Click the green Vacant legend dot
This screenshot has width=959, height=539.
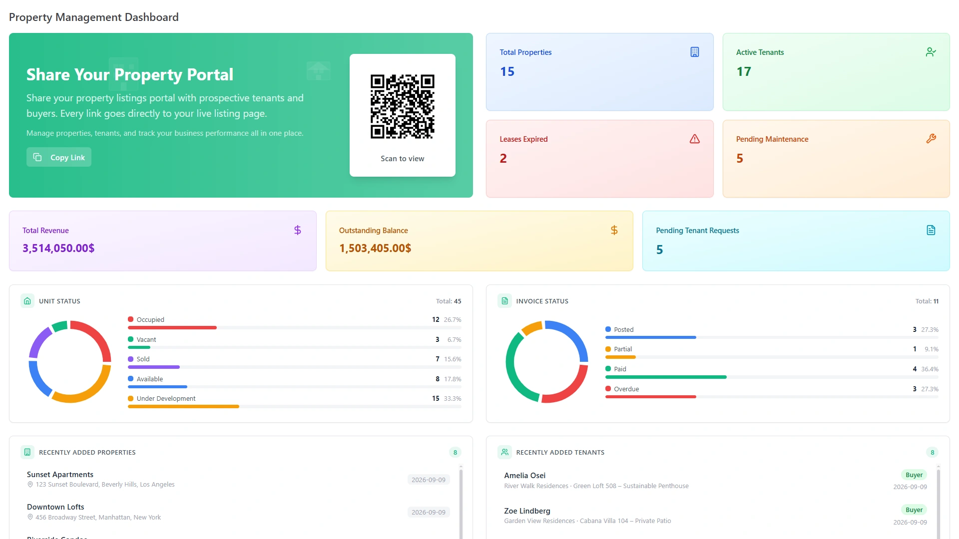[x=130, y=339]
